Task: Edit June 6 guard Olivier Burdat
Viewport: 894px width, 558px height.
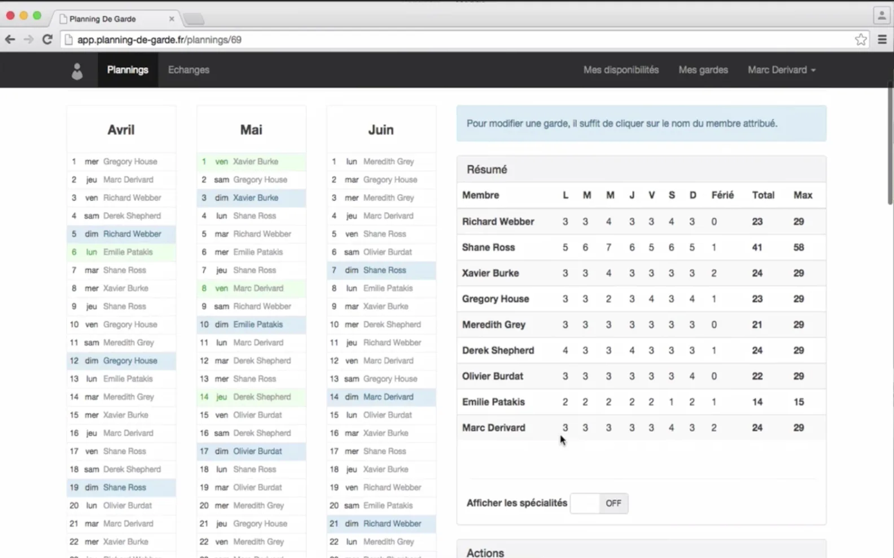Action: (x=388, y=252)
